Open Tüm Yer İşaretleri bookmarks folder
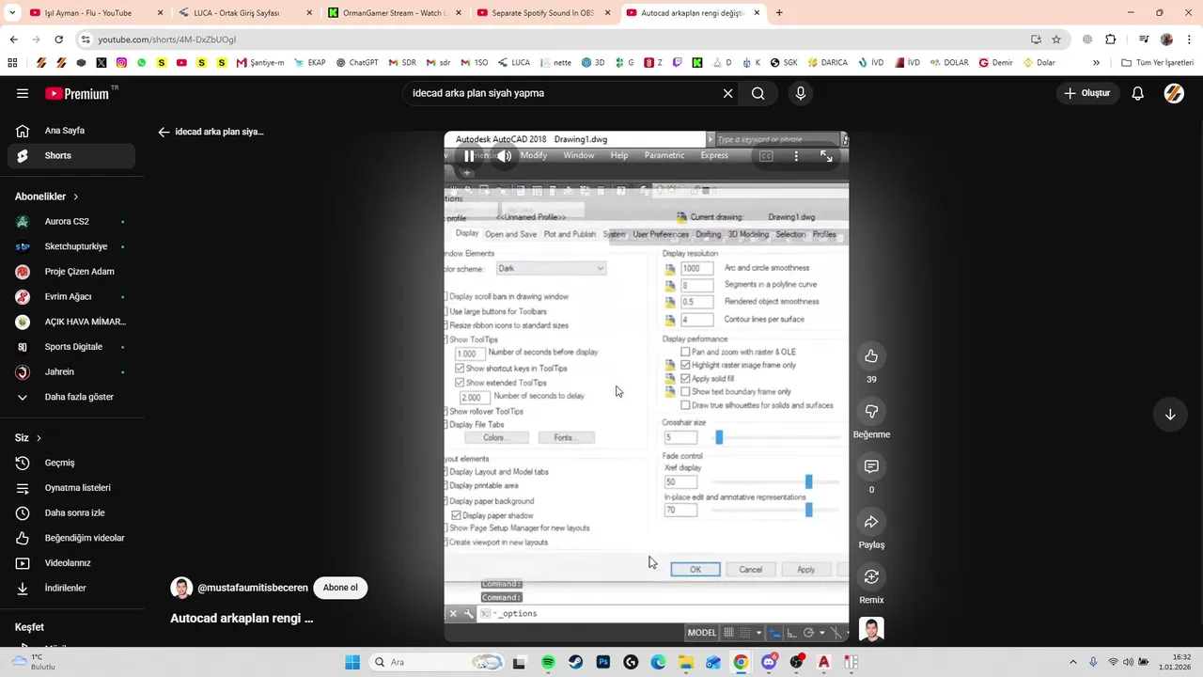1203x677 pixels. pyautogui.click(x=1157, y=63)
